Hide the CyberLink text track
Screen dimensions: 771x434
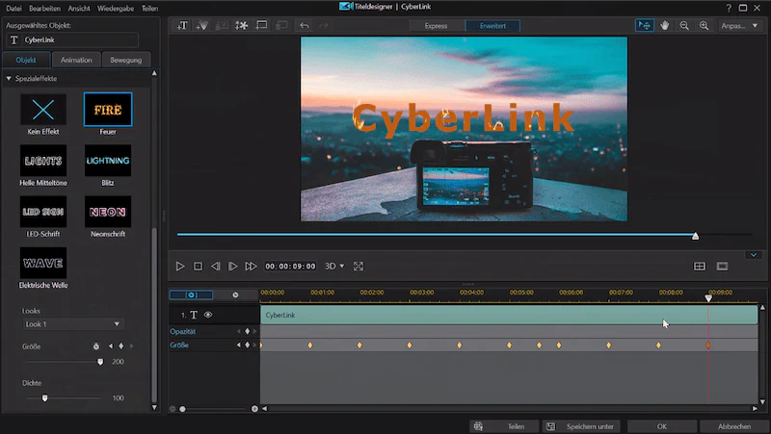coord(208,315)
